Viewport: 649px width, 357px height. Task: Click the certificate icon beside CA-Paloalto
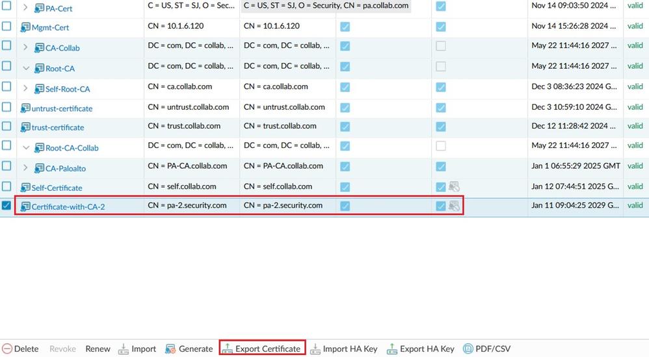39,167
